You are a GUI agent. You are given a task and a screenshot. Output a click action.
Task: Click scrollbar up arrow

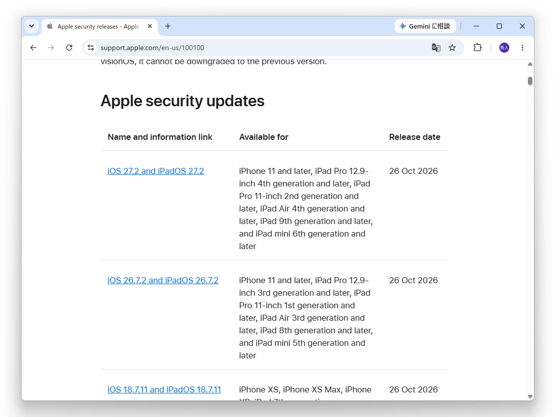tap(530, 64)
